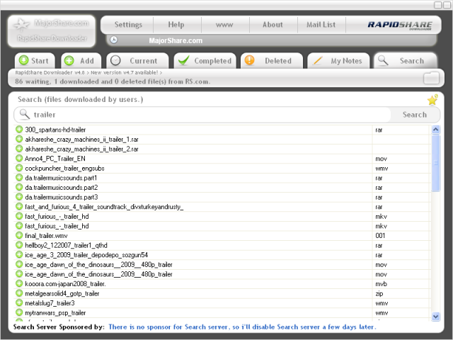Select hellboy2_122007_trailer1_qthd file name

coord(66,246)
